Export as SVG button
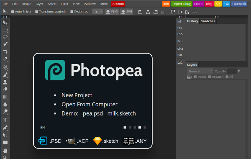251x159 pixels. coord(126,12)
